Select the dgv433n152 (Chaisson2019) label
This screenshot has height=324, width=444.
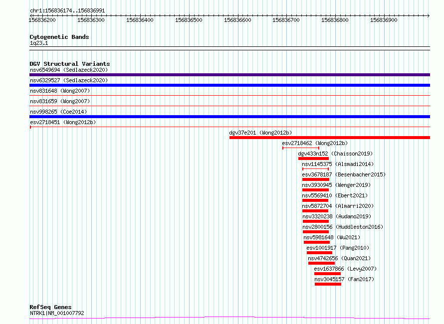point(335,154)
